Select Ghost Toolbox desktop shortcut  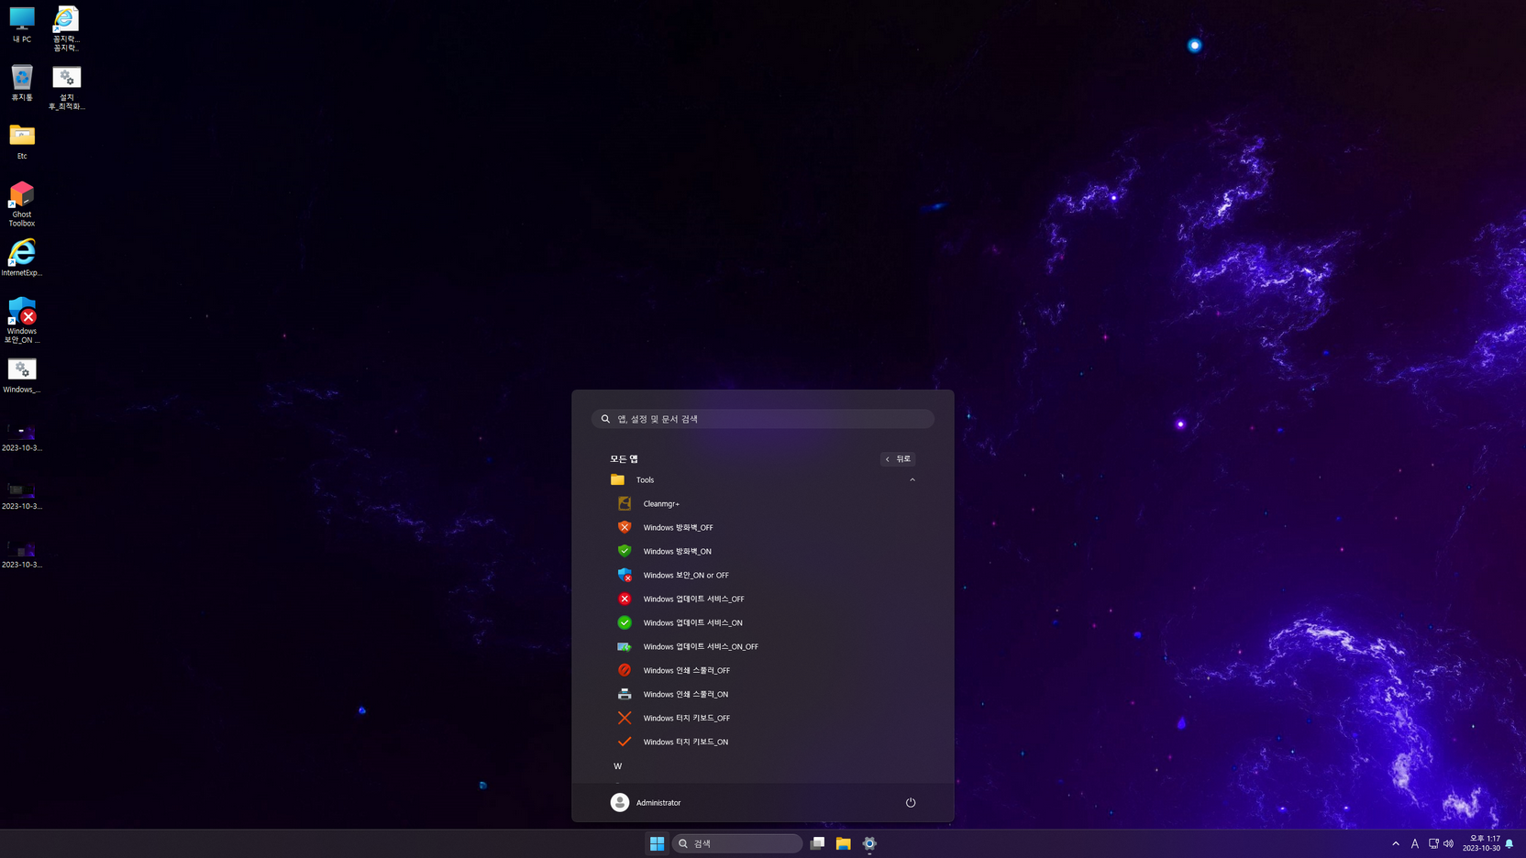click(x=22, y=203)
